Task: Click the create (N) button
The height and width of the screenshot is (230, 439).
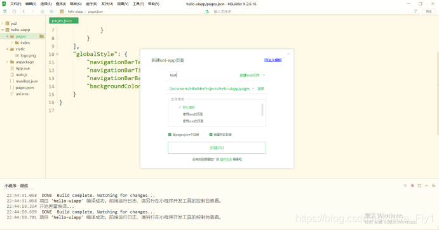Action: pyautogui.click(x=217, y=147)
